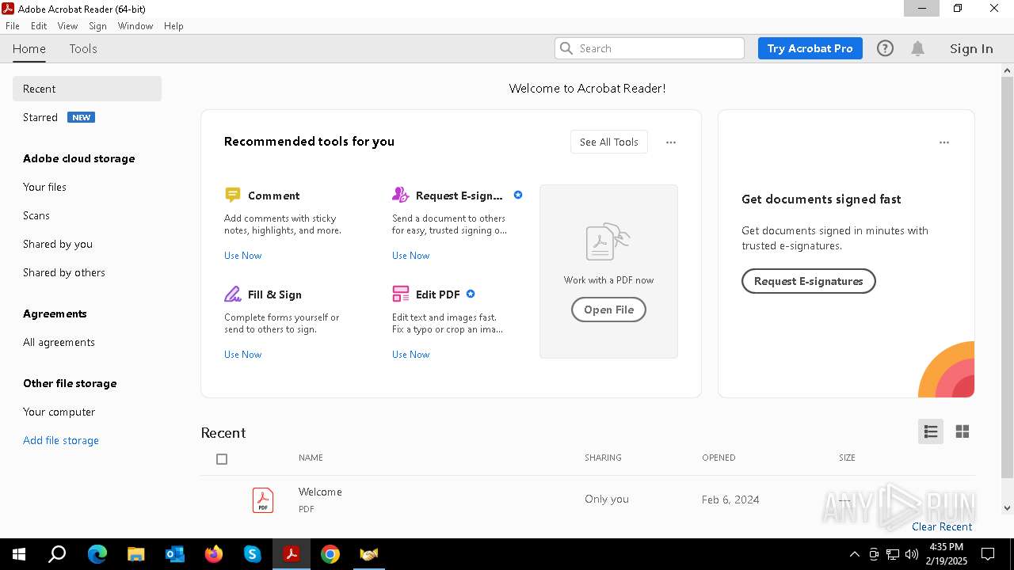This screenshot has height=570, width=1014.
Task: Switch to the Tools tab
Action: (x=83, y=48)
